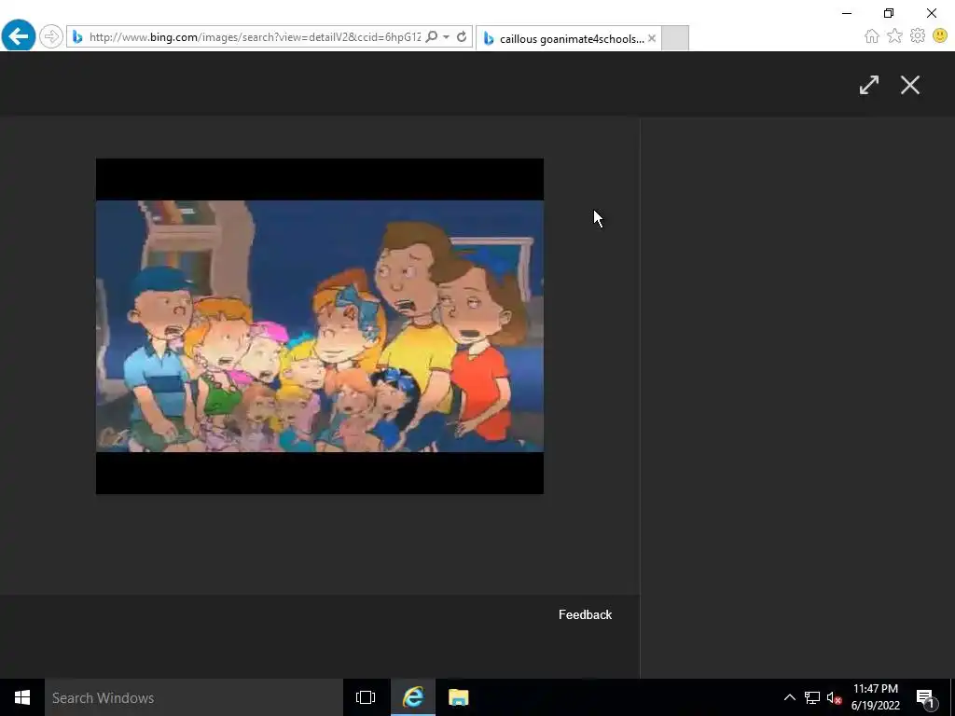Click the Bing favicon in address bar
The image size is (955, 716).
pyautogui.click(x=77, y=37)
